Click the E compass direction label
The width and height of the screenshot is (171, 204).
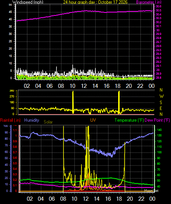(x=161, y=108)
